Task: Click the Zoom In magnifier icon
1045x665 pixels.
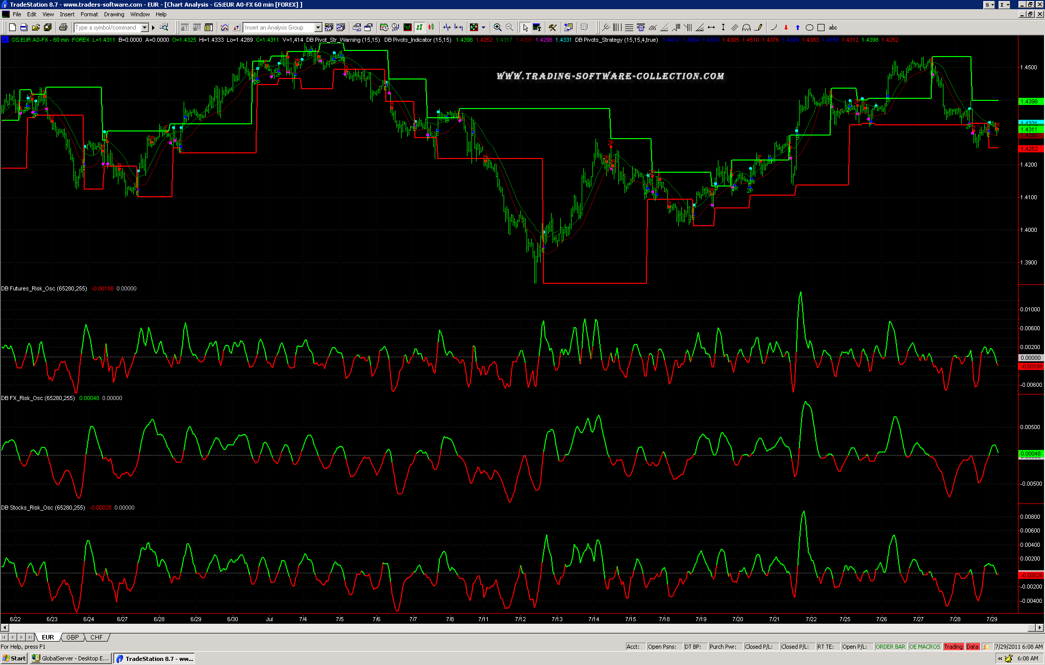Action: pyautogui.click(x=497, y=28)
